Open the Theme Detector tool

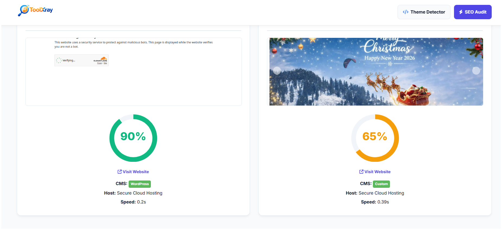click(424, 12)
